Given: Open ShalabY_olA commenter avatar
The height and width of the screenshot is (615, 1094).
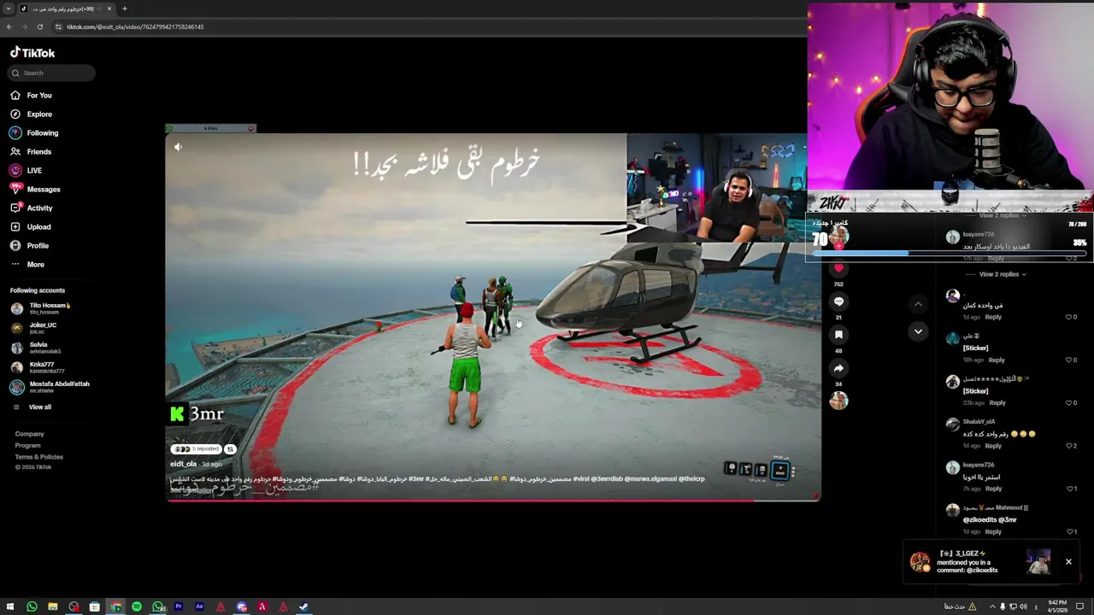Looking at the screenshot, I should [952, 425].
